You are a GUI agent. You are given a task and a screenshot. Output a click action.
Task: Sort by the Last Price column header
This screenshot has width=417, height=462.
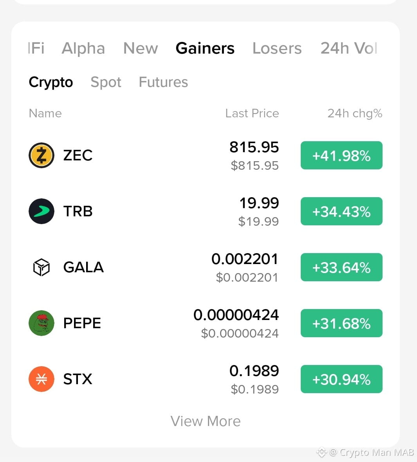252,113
